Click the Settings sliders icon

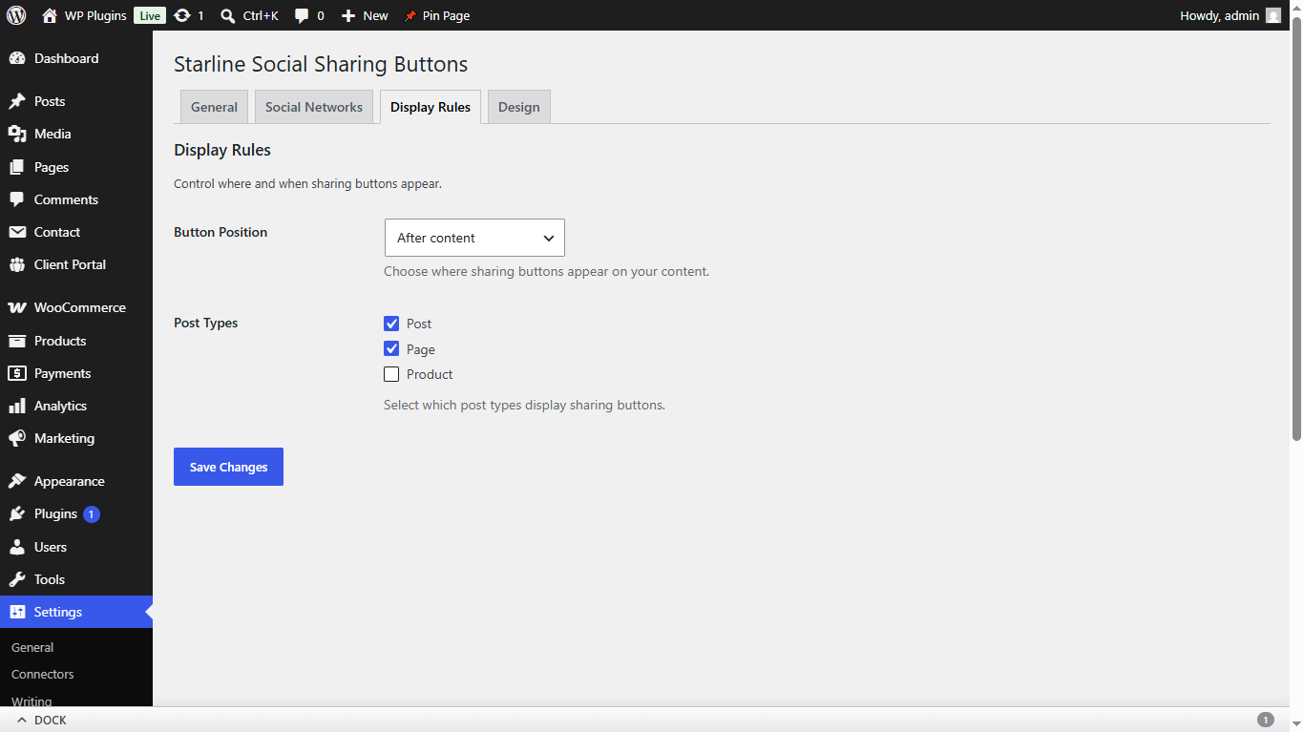tap(17, 612)
